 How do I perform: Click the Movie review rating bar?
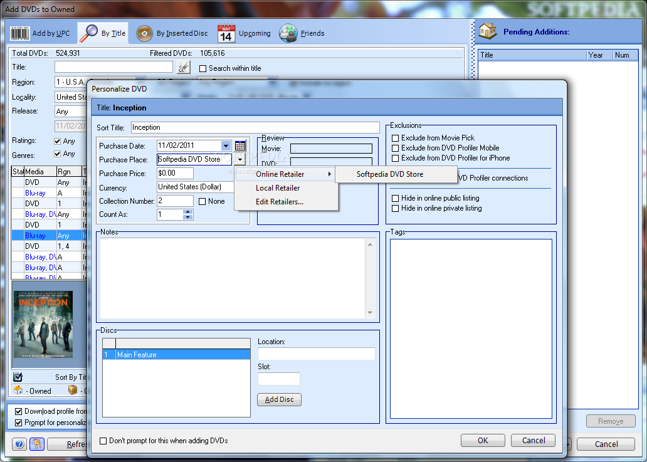tap(332, 149)
